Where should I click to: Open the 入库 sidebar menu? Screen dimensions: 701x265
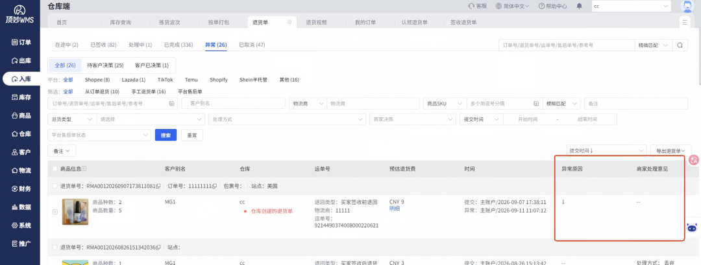pyautogui.click(x=21, y=79)
